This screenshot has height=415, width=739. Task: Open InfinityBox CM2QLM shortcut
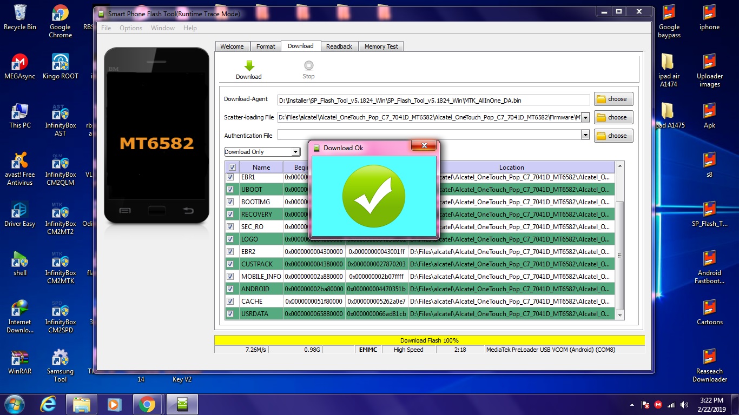coord(60,169)
